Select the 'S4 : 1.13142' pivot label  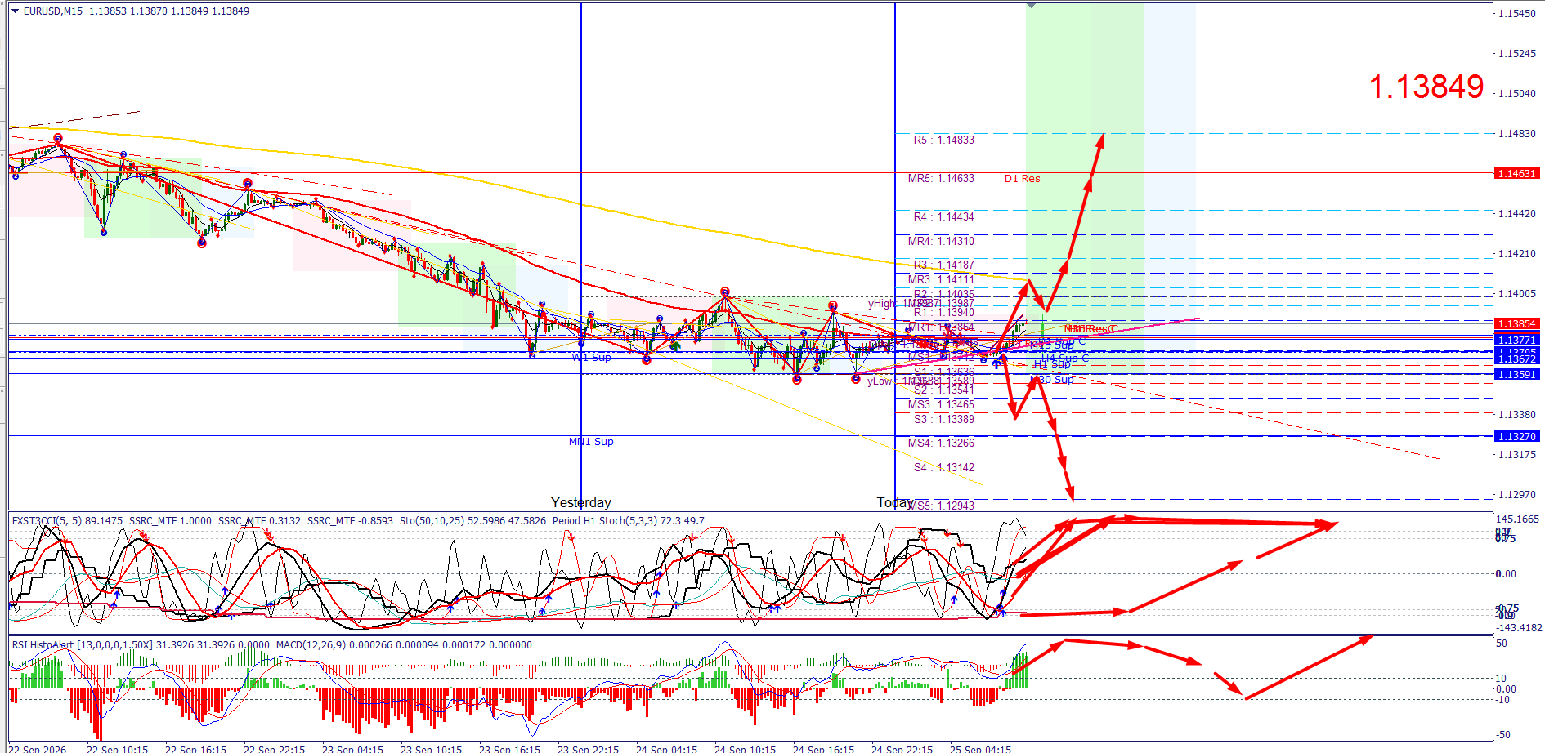pyautogui.click(x=944, y=468)
